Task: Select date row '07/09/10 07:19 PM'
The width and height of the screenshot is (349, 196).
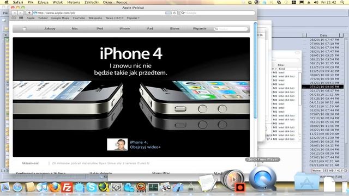Action: click(x=324, y=44)
